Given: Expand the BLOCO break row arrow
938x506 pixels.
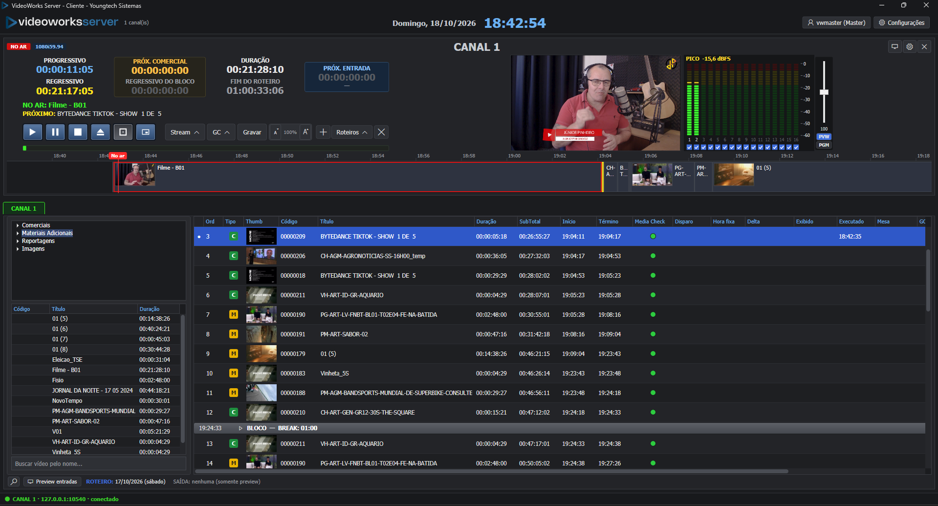Looking at the screenshot, I should click(x=240, y=428).
